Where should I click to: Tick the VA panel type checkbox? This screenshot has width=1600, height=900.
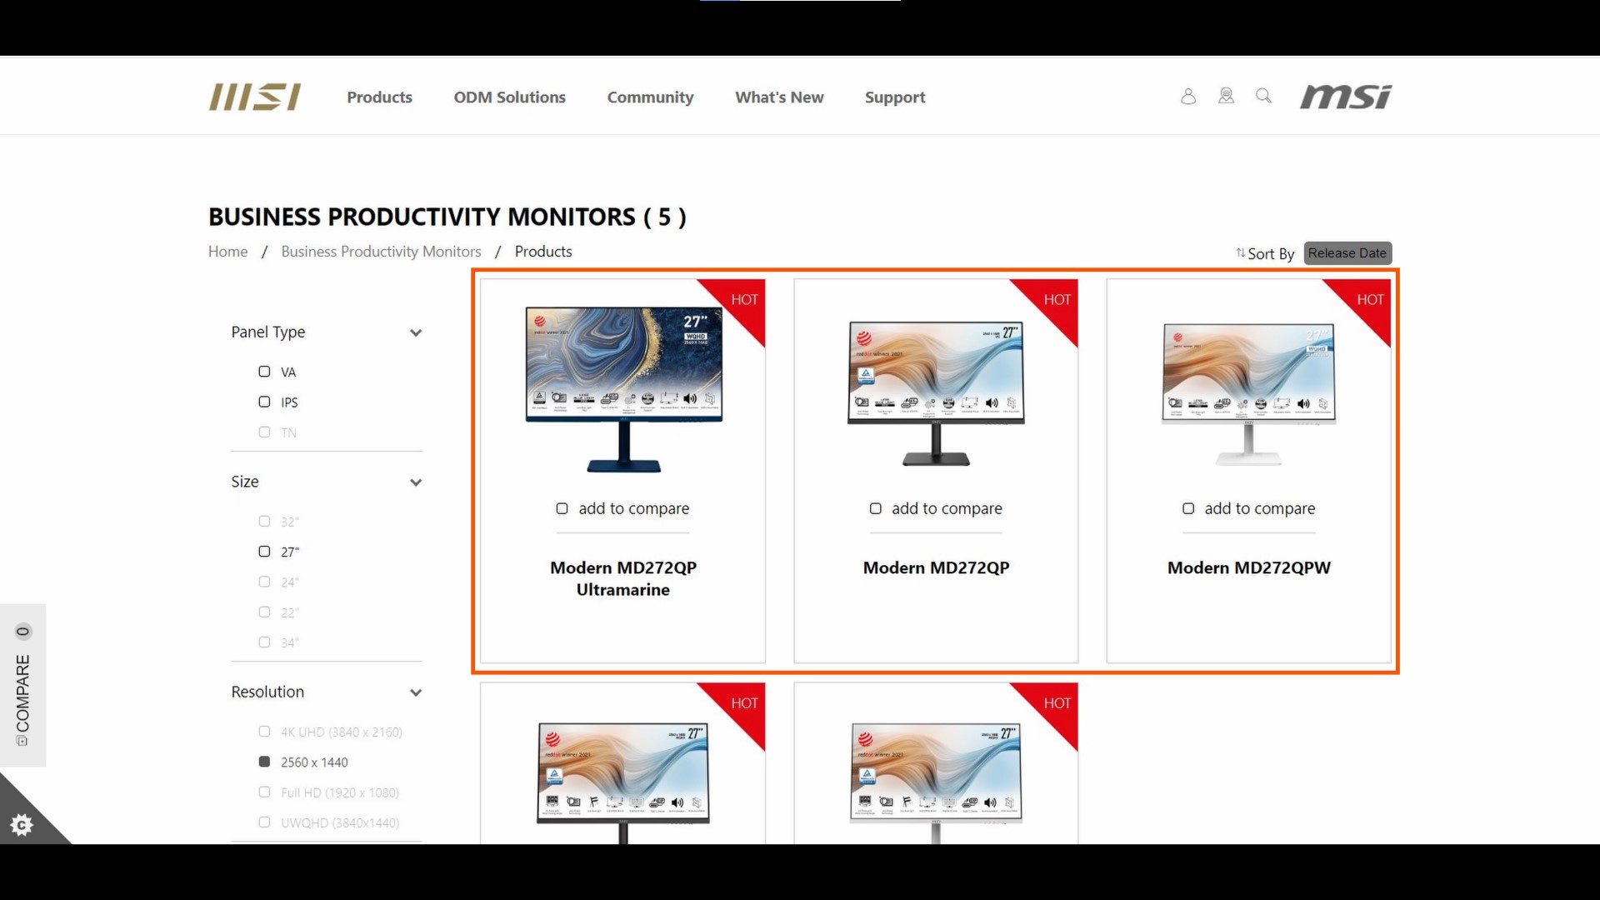264,372
